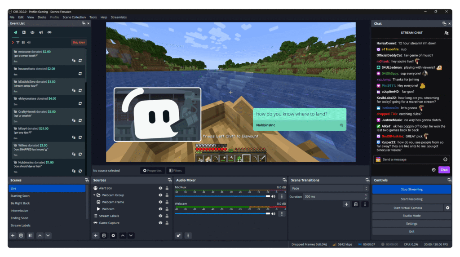The width and height of the screenshot is (460, 257).
Task: Click Start Virtual Camera button
Action: click(x=408, y=208)
